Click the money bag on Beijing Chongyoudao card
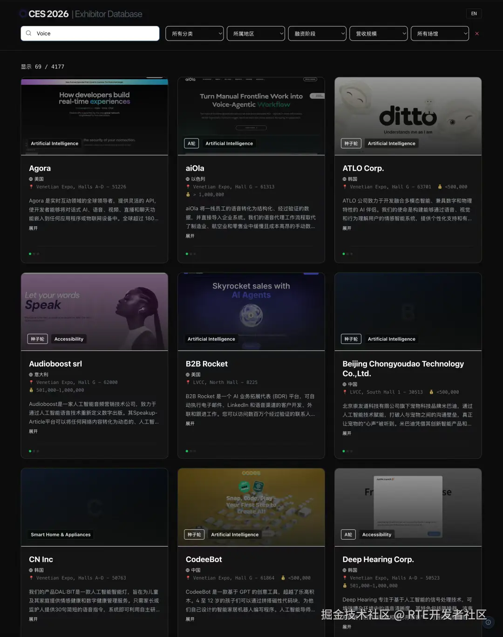 pyautogui.click(x=431, y=392)
